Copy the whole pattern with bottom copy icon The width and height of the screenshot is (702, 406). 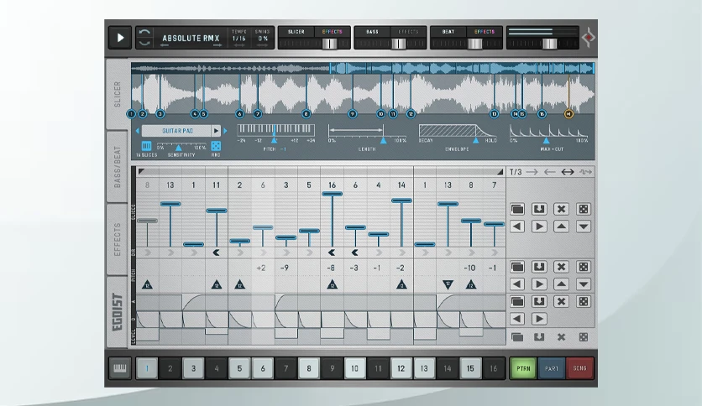pyautogui.click(x=517, y=337)
